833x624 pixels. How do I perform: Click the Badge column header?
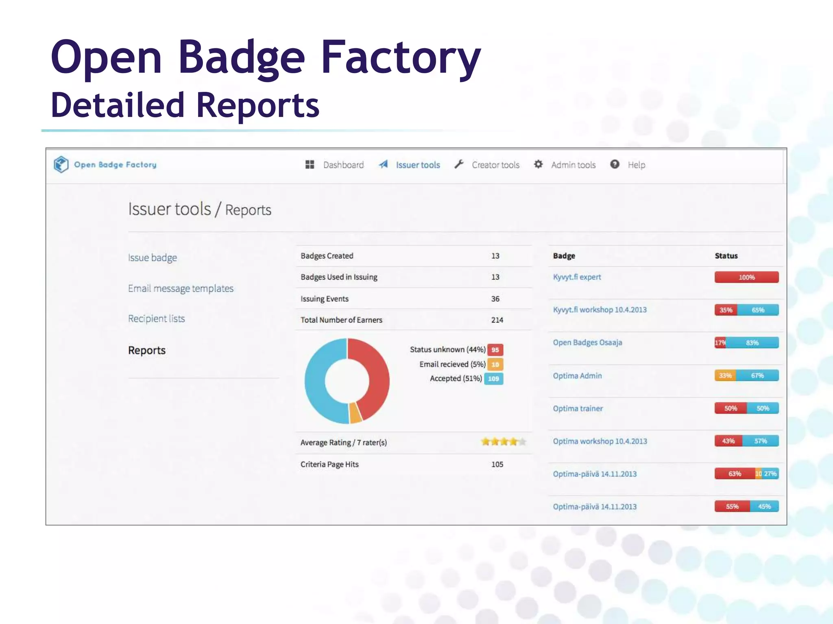[564, 256]
